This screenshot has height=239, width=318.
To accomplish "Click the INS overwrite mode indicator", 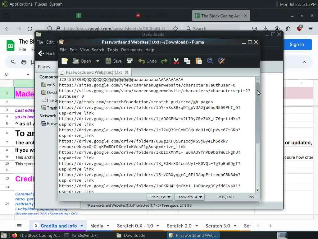I will click(251, 197).
